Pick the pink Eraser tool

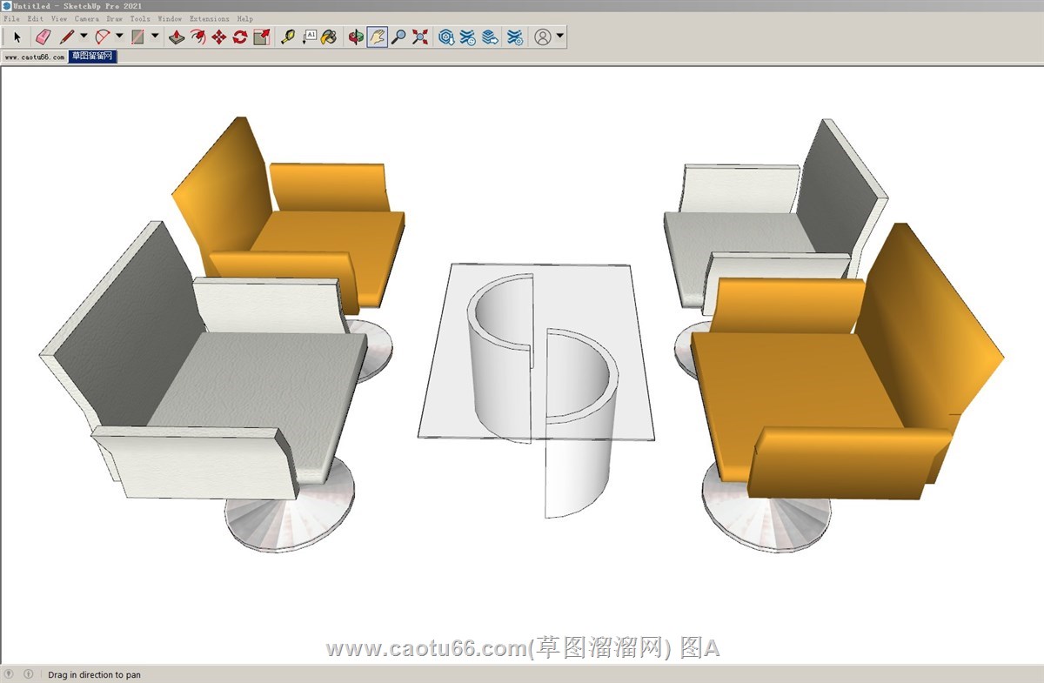[x=43, y=37]
